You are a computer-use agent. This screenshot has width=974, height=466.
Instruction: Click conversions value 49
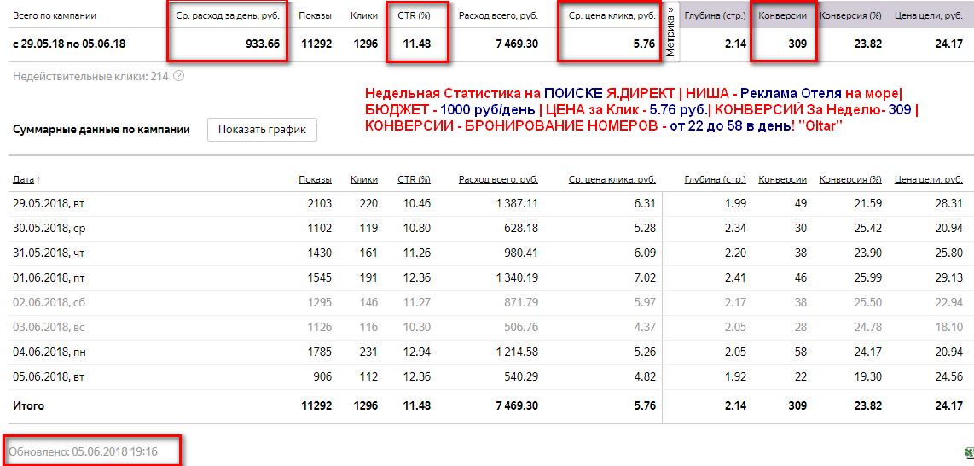pyautogui.click(x=801, y=204)
